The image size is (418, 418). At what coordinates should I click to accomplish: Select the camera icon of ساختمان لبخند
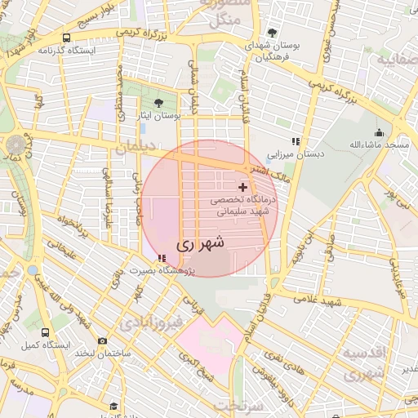coord(102,340)
